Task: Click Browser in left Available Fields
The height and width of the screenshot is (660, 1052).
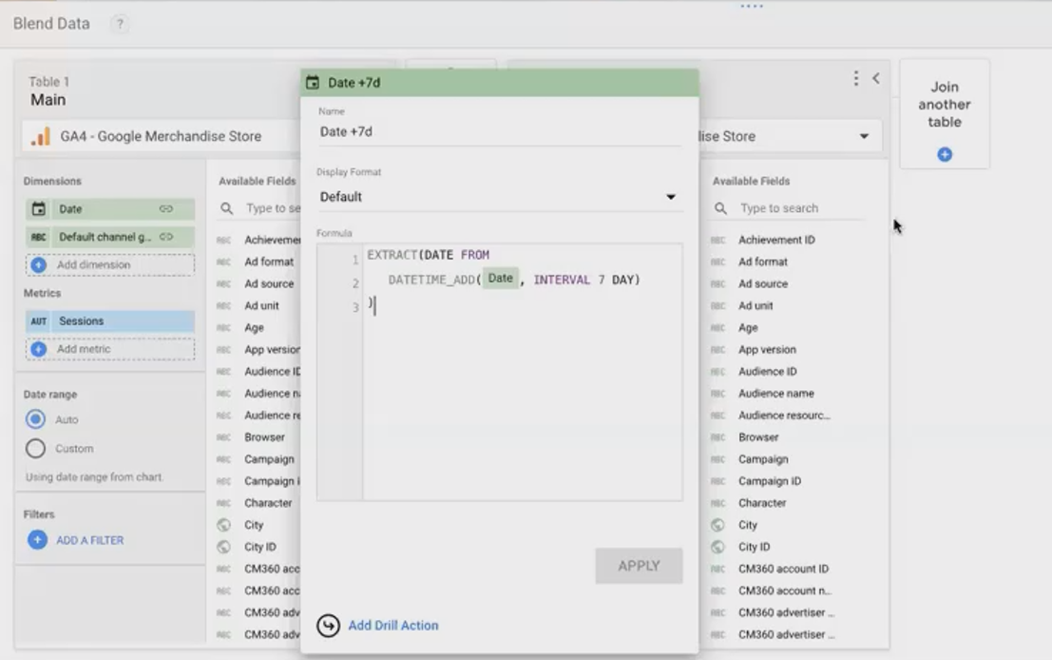Action: pos(264,437)
